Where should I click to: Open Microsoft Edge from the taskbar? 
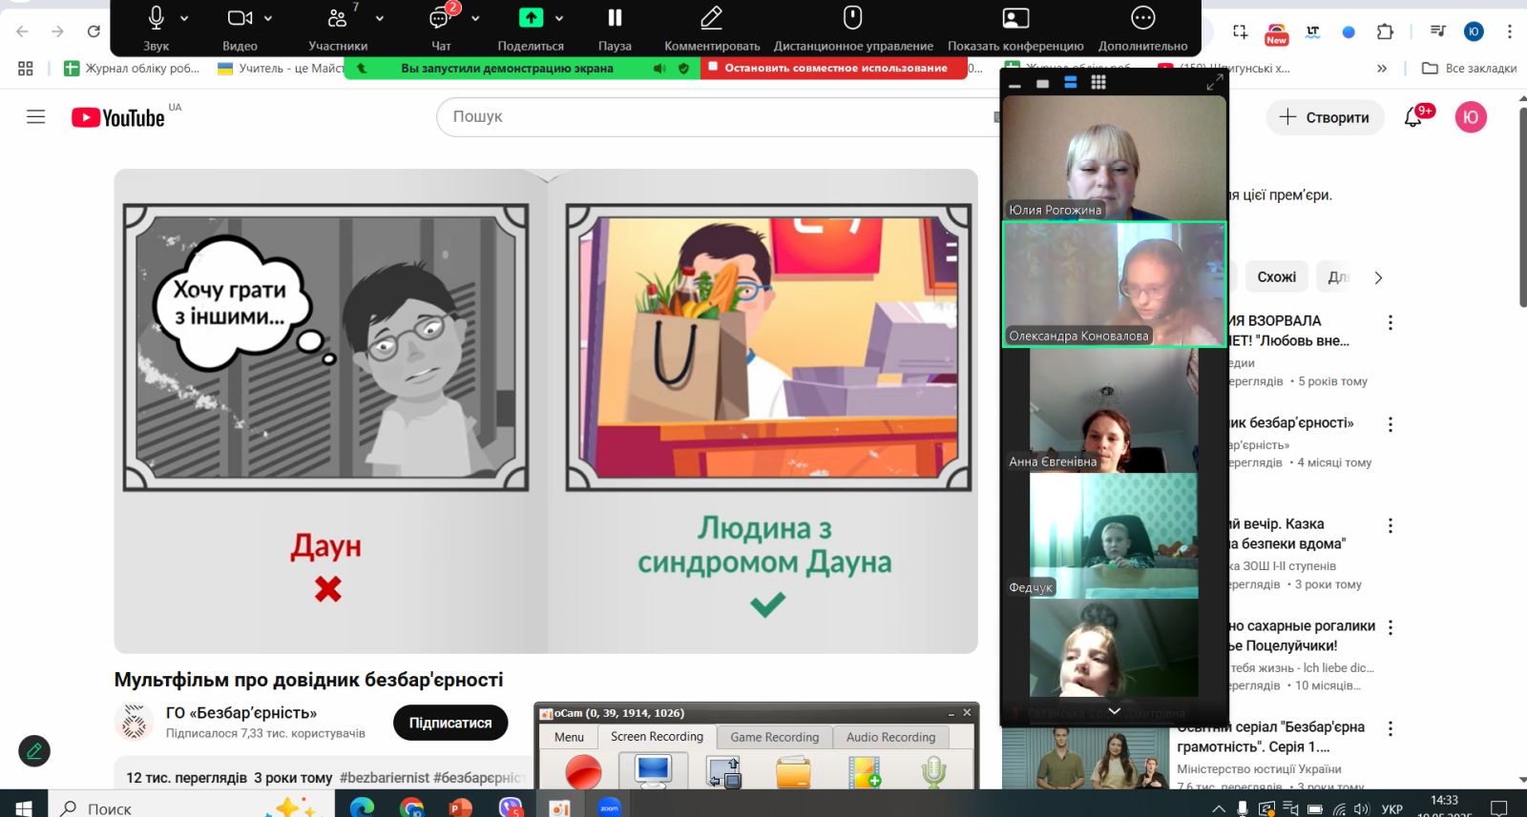click(x=362, y=807)
